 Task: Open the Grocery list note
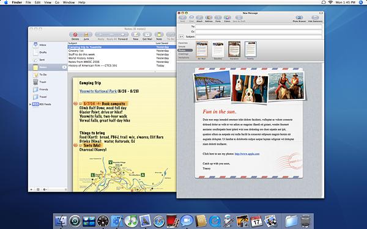(122, 51)
